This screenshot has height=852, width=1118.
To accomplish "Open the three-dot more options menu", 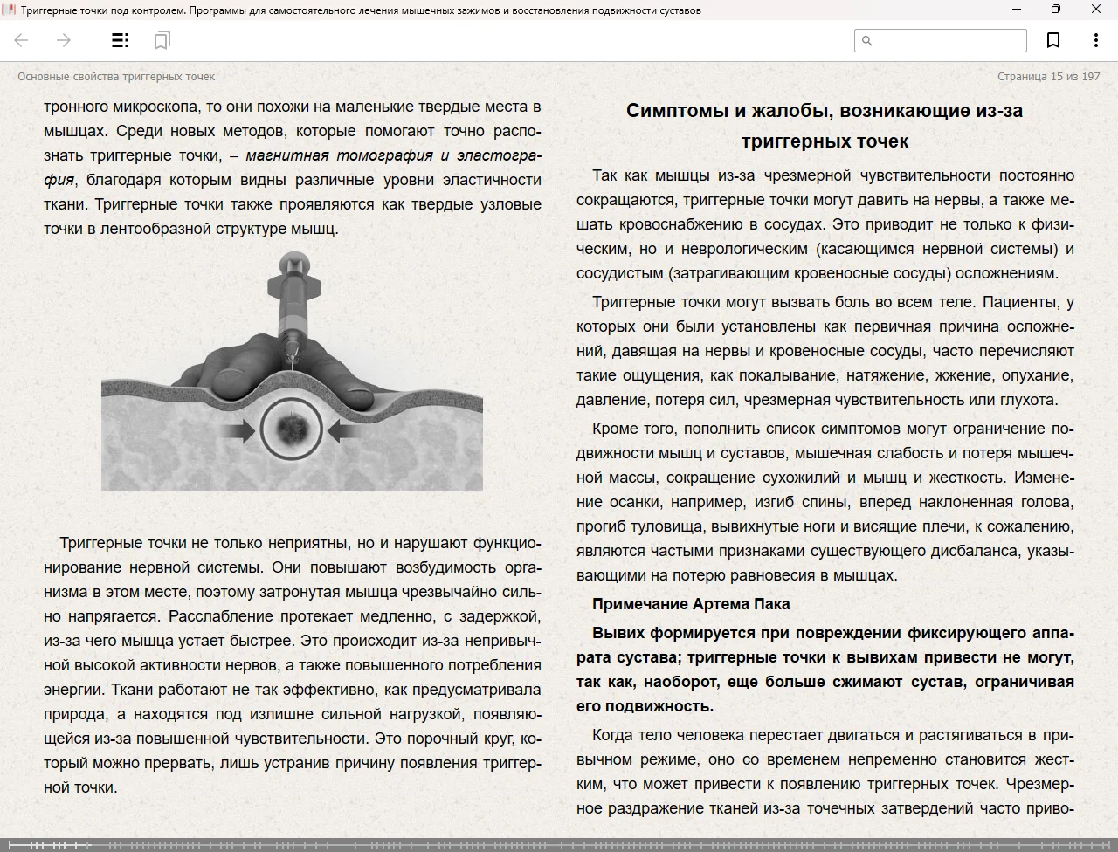I will click(x=1095, y=40).
